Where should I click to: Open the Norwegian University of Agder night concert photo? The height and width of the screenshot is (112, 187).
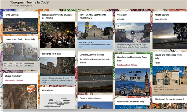(58, 35)
